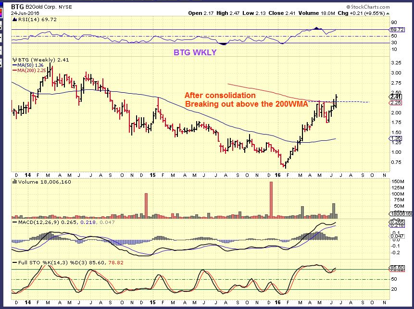Click the 85.60 stochastic value tag

(x=397, y=268)
